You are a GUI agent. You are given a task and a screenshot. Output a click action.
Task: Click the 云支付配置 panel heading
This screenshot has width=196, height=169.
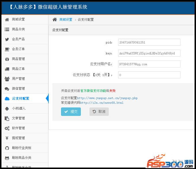(60, 30)
